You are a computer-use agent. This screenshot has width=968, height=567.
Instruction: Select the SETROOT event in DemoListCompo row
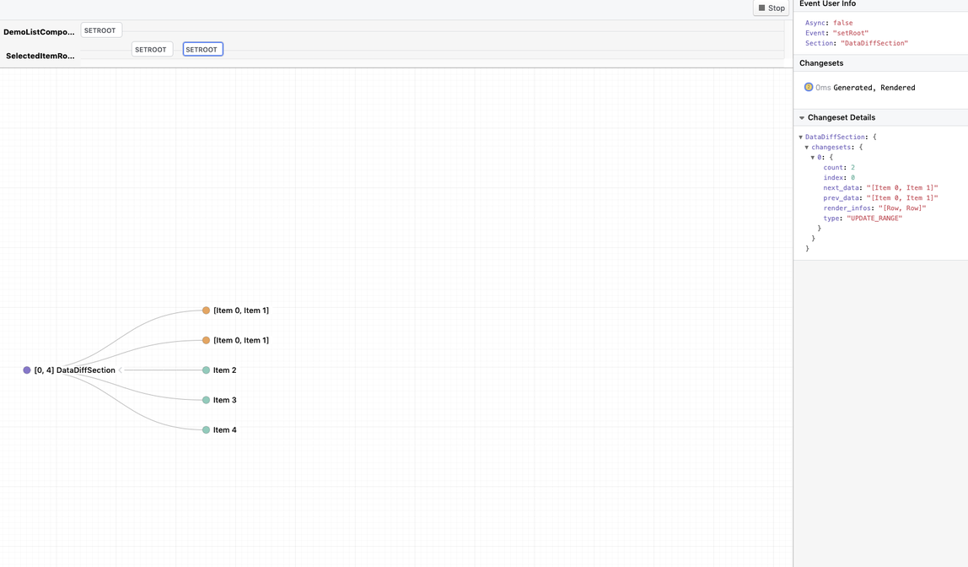(x=100, y=30)
